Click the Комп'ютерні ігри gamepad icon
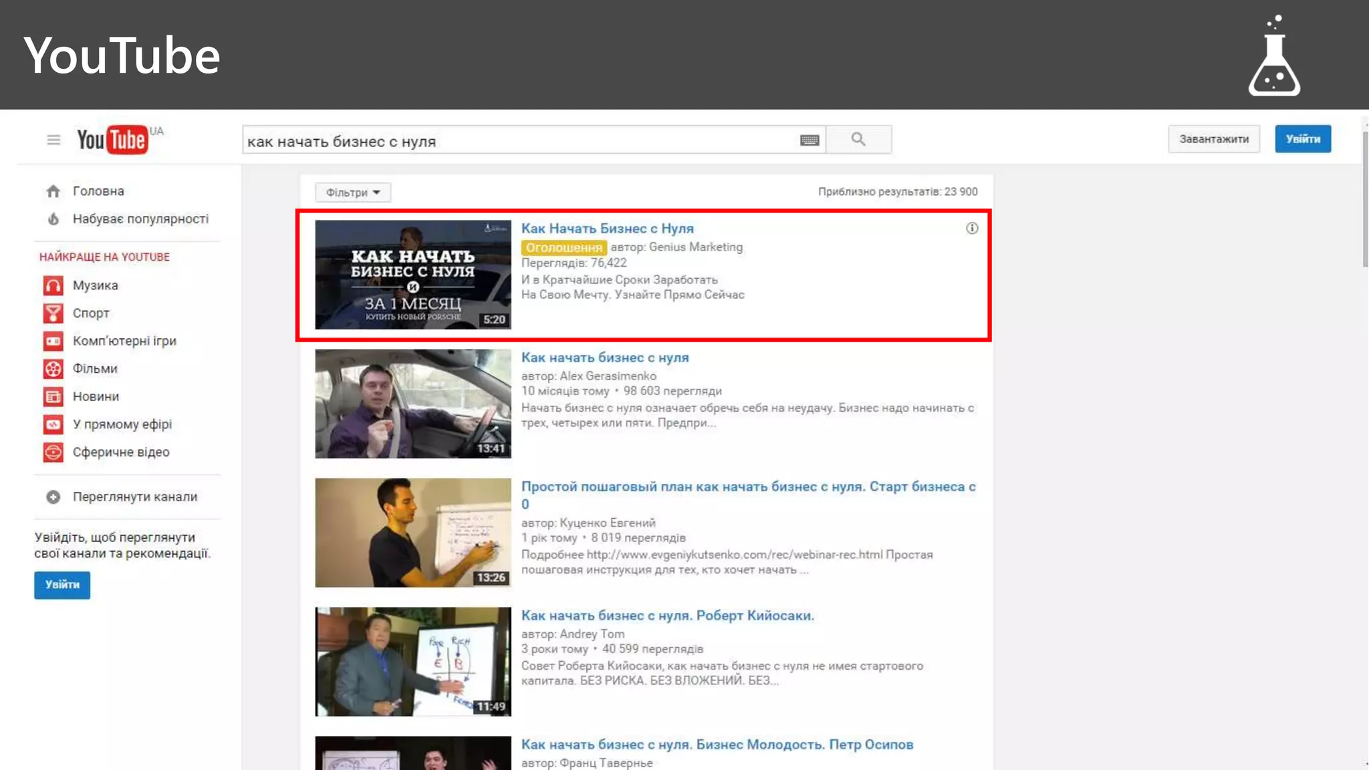1369x770 pixels. [x=53, y=341]
